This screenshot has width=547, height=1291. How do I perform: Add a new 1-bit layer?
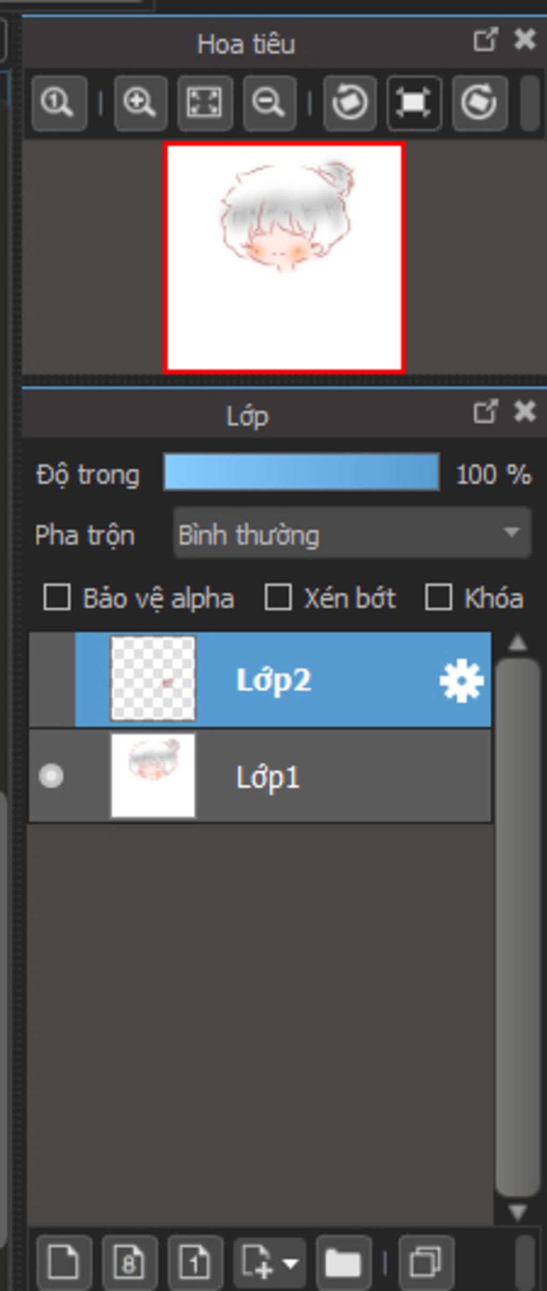[x=194, y=1263]
